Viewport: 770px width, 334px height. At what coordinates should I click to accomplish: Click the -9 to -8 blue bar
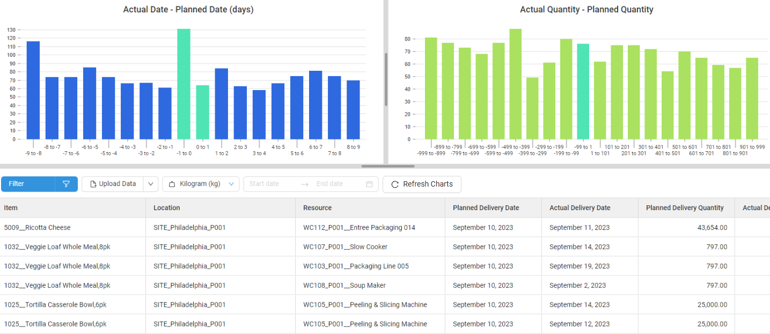[x=33, y=90]
